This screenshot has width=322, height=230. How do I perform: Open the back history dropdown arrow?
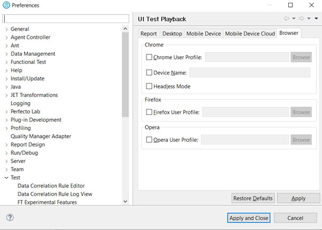tap(294, 18)
